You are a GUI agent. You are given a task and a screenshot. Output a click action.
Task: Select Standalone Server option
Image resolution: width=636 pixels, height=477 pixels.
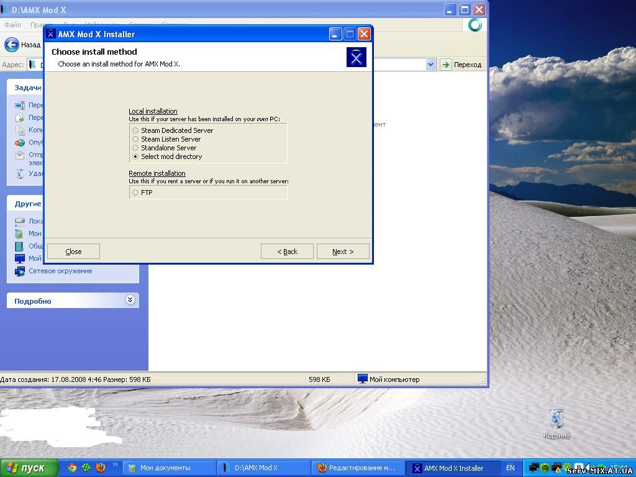tap(164, 148)
